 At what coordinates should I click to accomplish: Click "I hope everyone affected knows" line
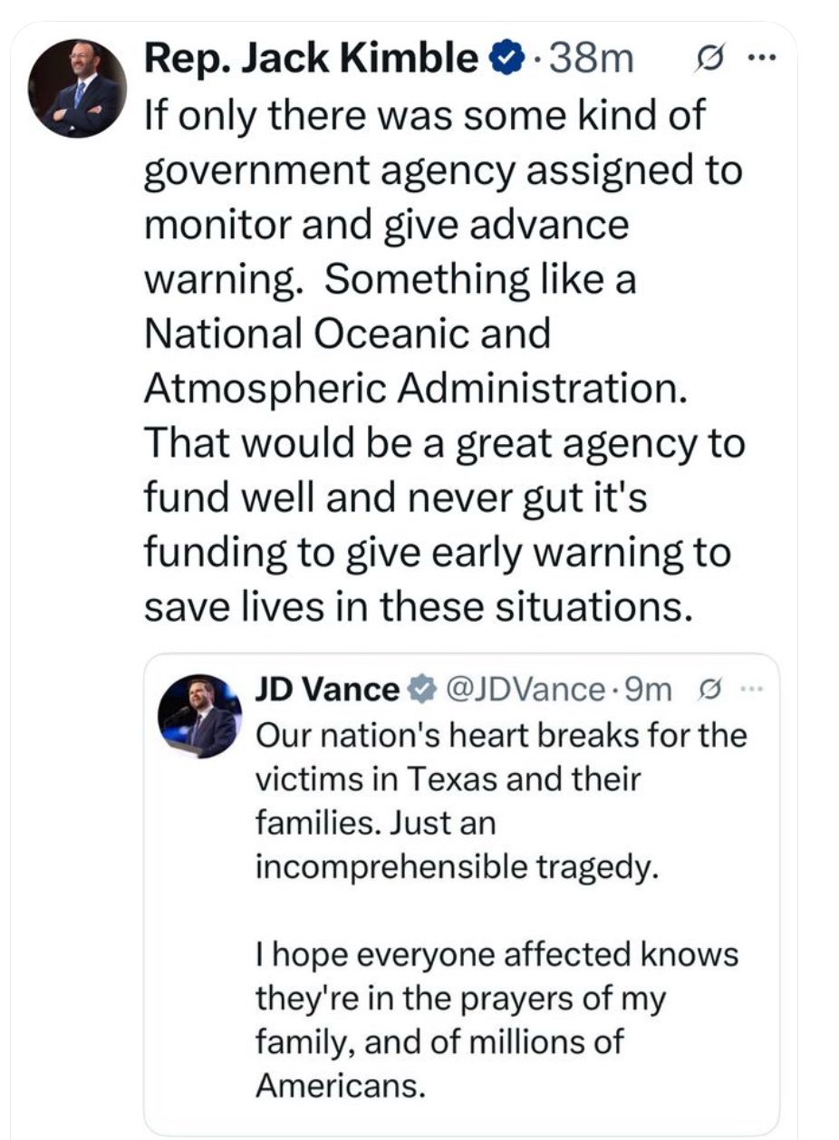[x=497, y=954]
